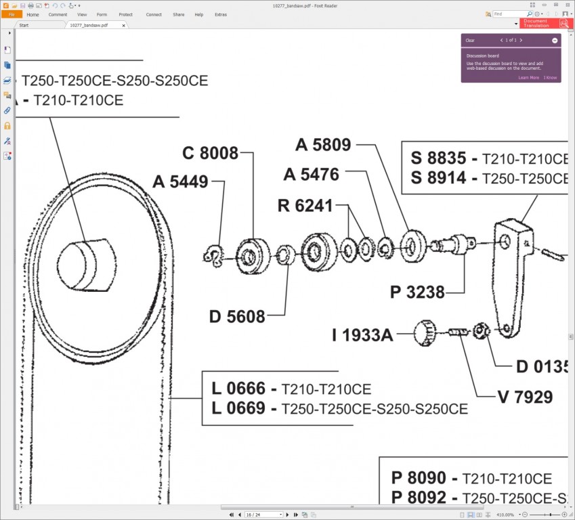The height and width of the screenshot is (520, 575).
Task: Open the Security lock panel in sidebar
Action: pos(7,126)
